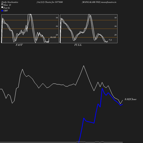Click the FAST chart label
The image size is (143, 143).
19,45
